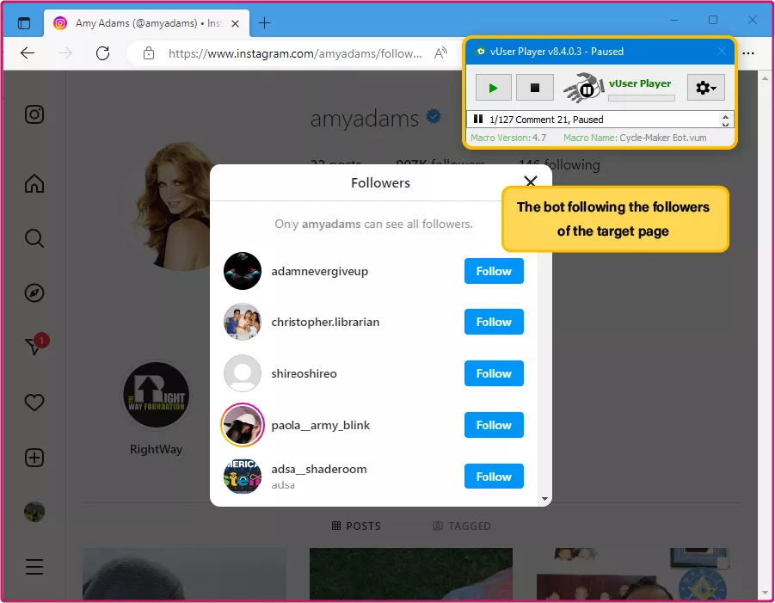This screenshot has height=603, width=775.
Task: Follow paola__army_blink
Action: (x=494, y=425)
